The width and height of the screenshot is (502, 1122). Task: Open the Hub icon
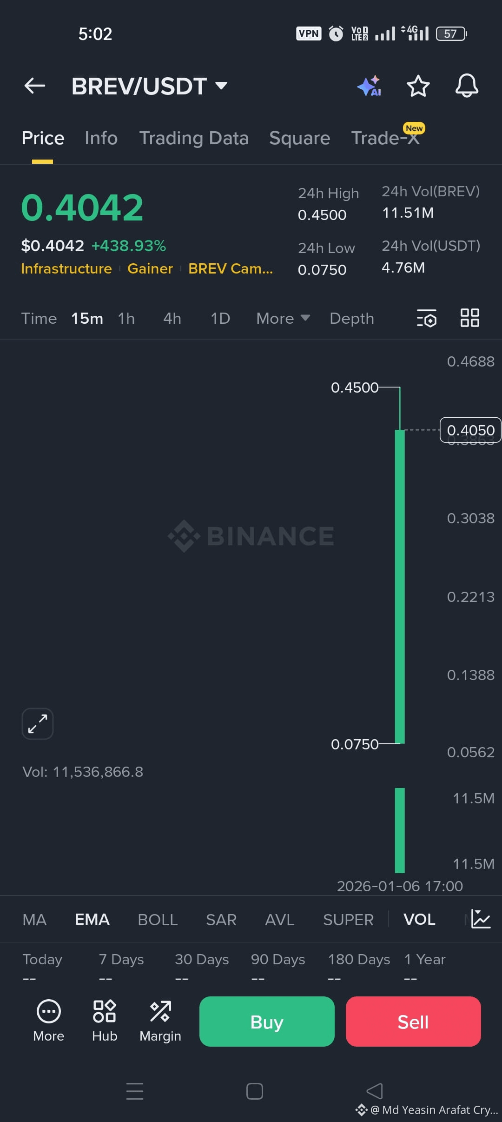pos(105,1021)
